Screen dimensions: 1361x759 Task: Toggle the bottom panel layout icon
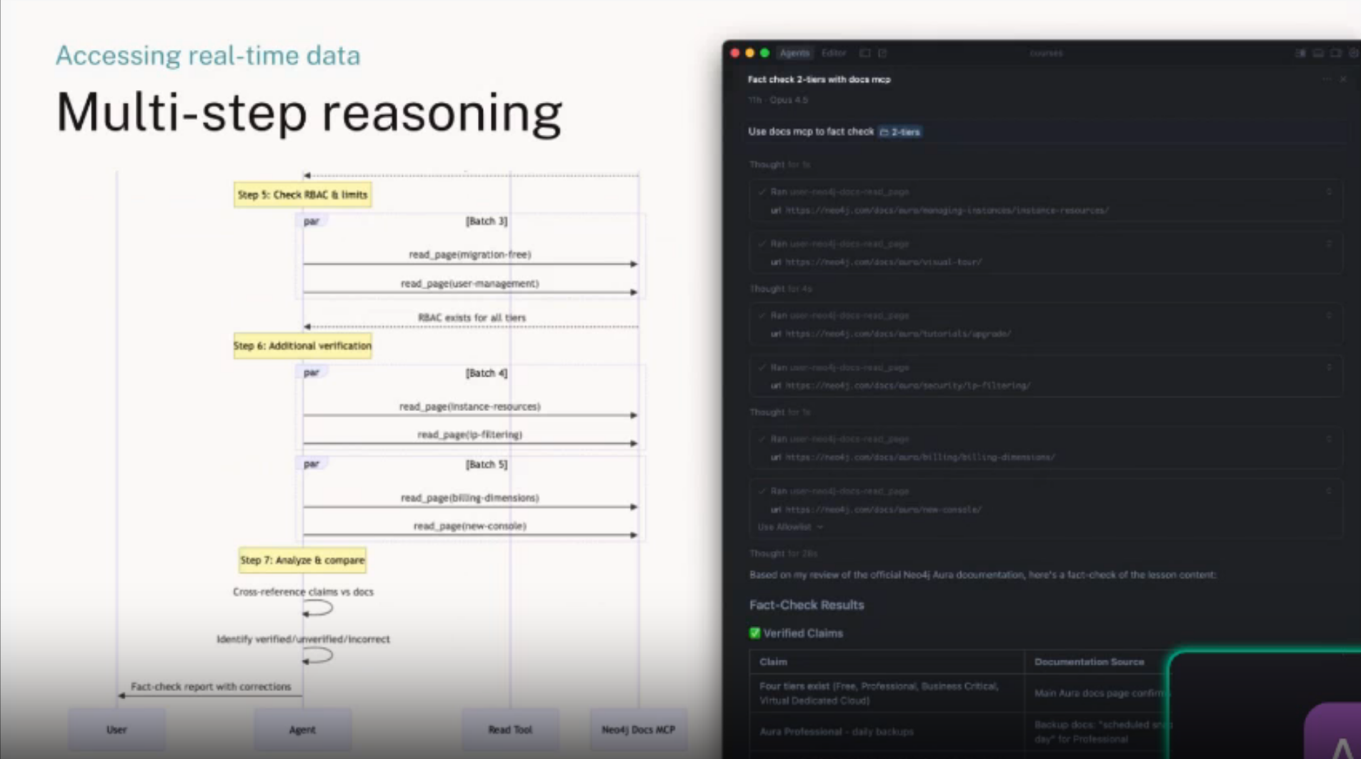point(1318,53)
